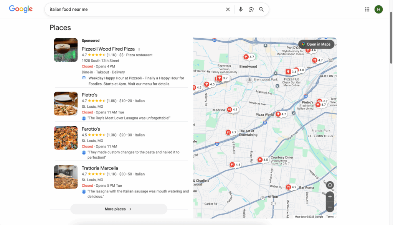The height and width of the screenshot is (225, 393).
Task: Click the microphone icon for voice search
Action: click(241, 9)
